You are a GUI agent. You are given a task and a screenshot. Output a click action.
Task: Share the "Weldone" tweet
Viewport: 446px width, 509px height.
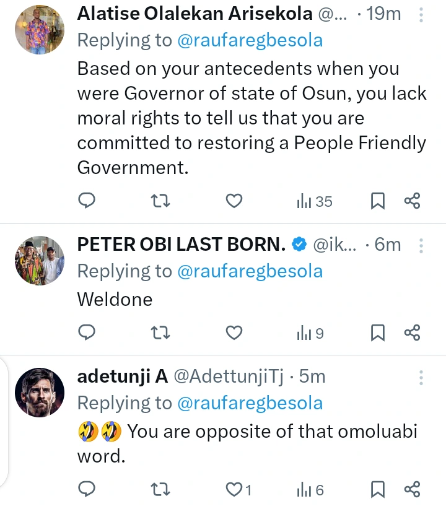[413, 333]
